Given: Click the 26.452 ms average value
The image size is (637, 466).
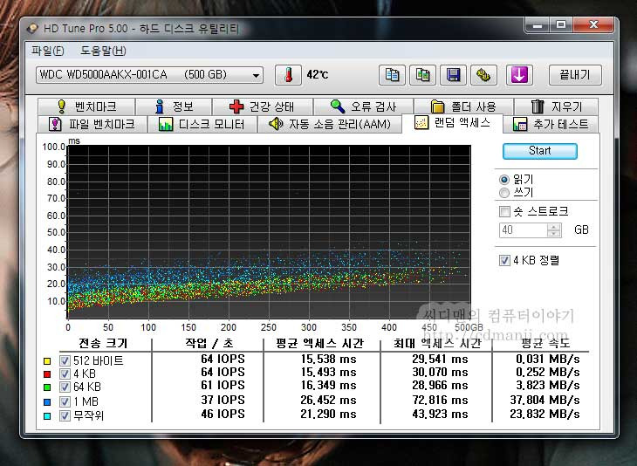Looking at the screenshot, I should tap(328, 401).
